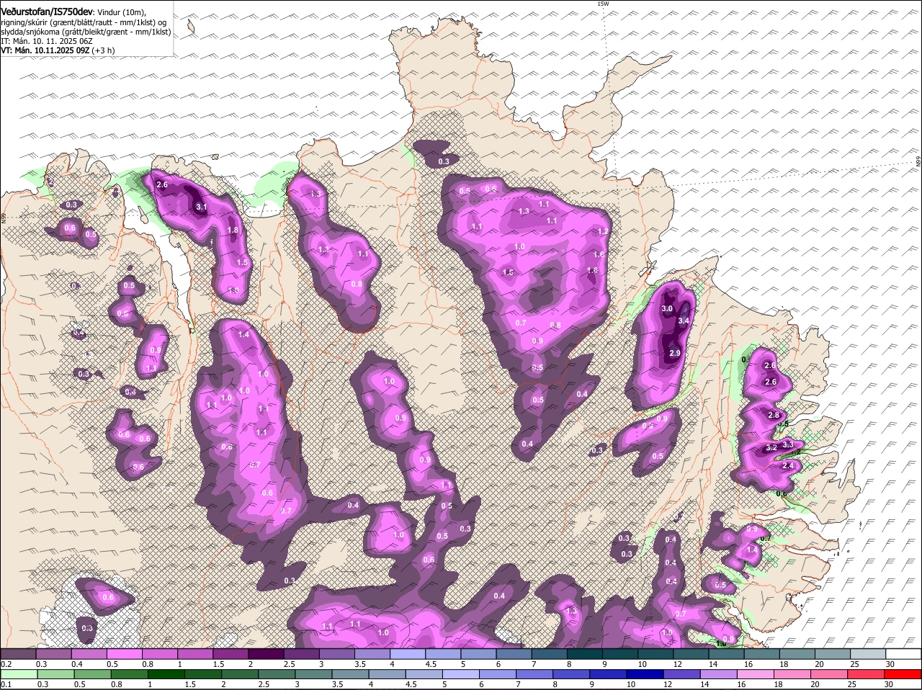Click the VT: Mán. 10.11.2025 09Z valid time
This screenshot has width=922, height=690.
tap(45, 50)
